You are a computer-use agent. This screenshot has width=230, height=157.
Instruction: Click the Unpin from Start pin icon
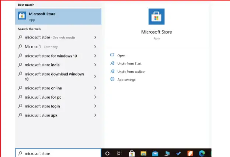pyautogui.click(x=112, y=63)
